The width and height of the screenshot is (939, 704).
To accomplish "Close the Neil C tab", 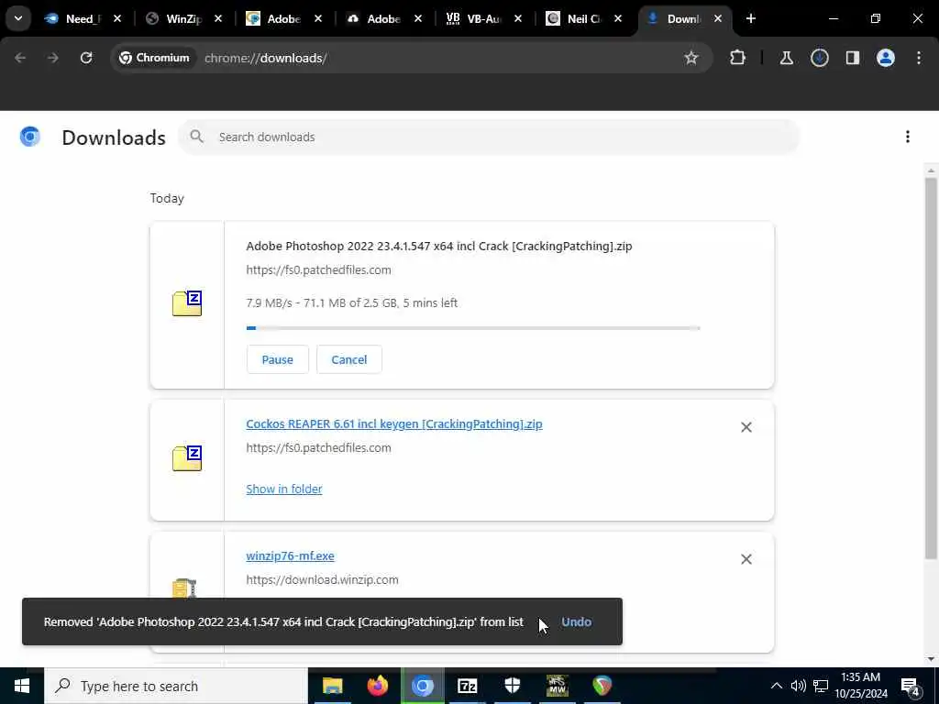I will [618, 19].
